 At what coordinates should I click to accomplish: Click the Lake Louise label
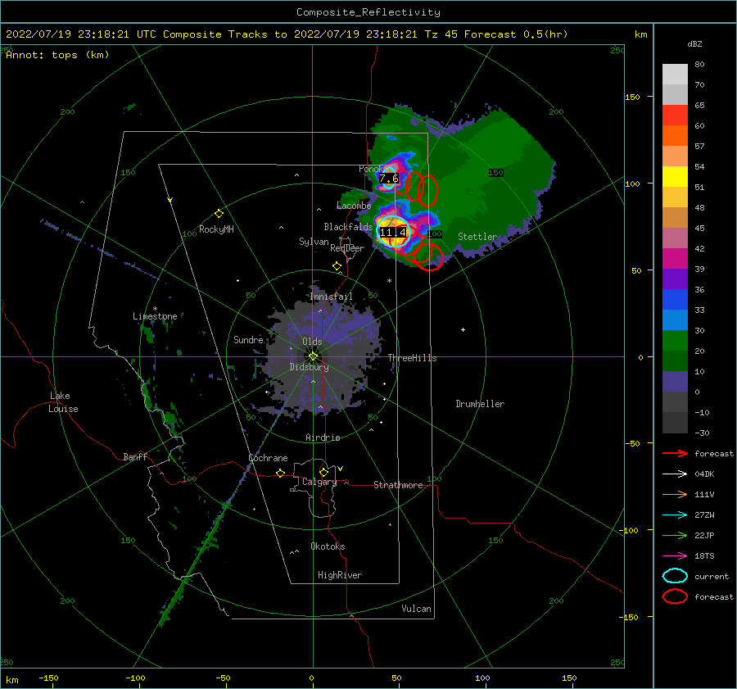pos(63,402)
